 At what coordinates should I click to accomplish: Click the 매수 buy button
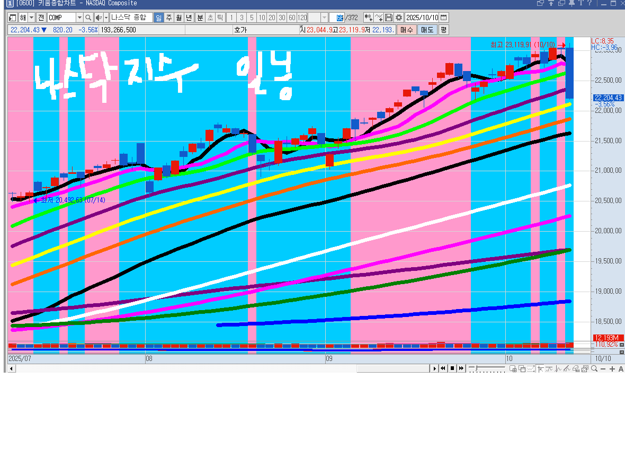407,30
